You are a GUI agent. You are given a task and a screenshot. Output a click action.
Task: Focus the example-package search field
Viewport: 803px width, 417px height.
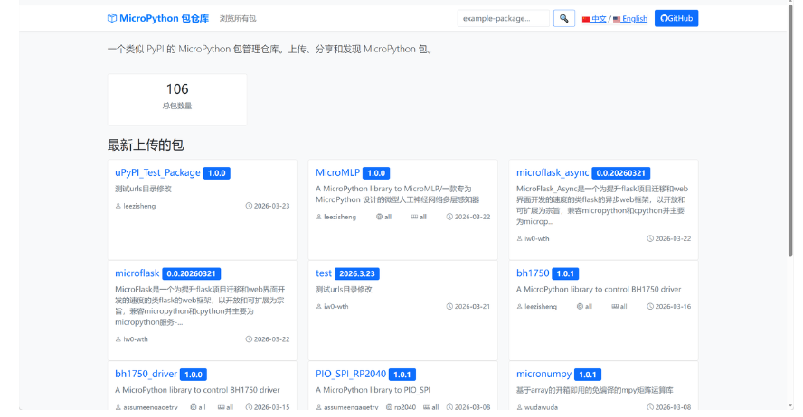[x=503, y=18]
